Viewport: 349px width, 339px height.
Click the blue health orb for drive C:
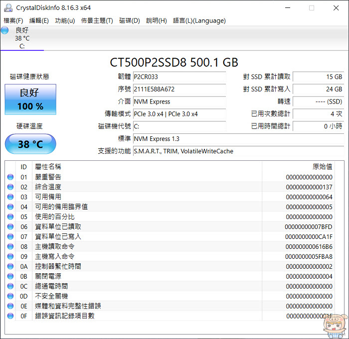pos(5,30)
